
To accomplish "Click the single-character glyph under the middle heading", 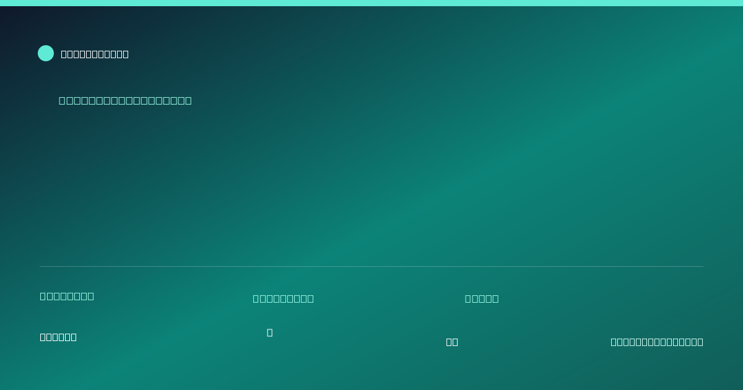I will point(269,332).
